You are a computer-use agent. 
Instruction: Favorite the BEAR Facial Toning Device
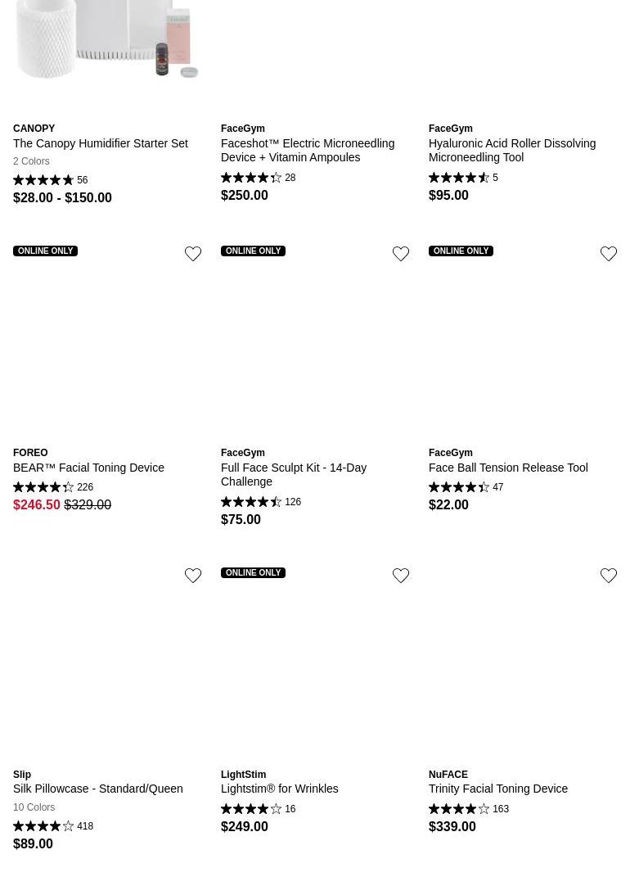click(x=193, y=254)
